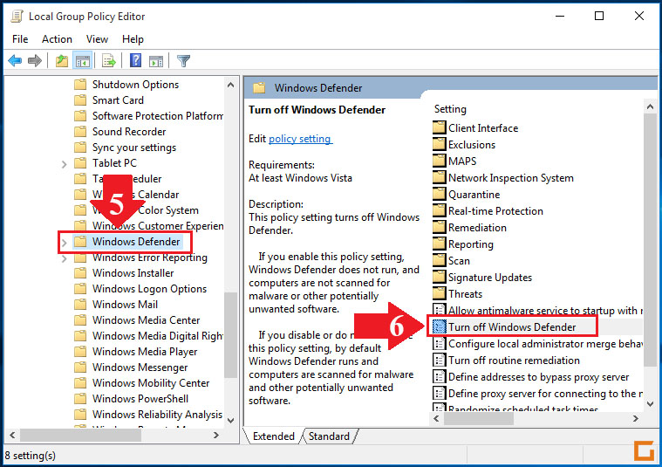Image resolution: width=662 pixels, height=467 pixels.
Task: Select Windows Media Center folder
Action: click(137, 320)
